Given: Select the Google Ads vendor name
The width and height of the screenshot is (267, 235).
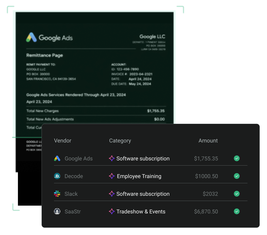Looking at the screenshot, I should pos(79,159).
